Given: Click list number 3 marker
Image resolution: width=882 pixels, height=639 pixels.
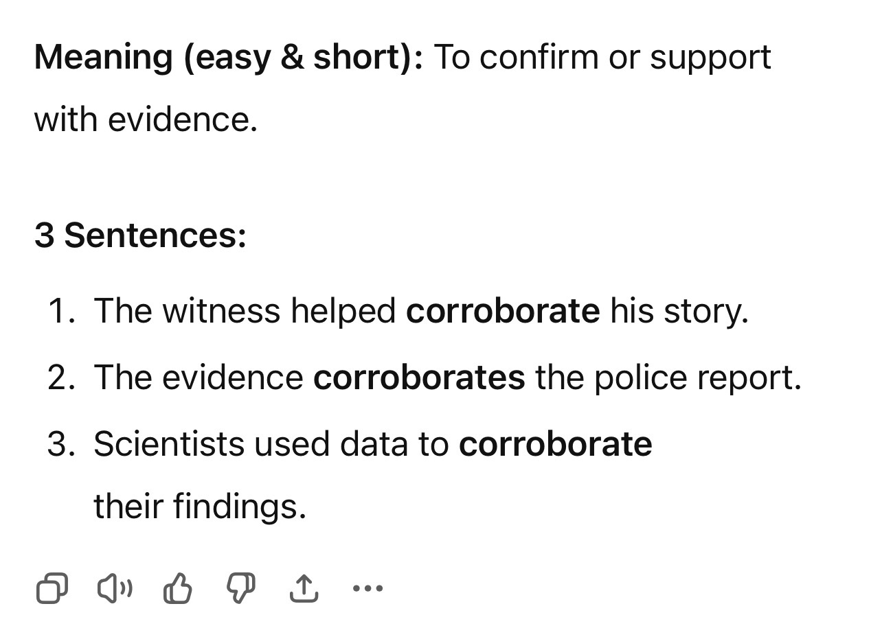Looking at the screenshot, I should 61,444.
